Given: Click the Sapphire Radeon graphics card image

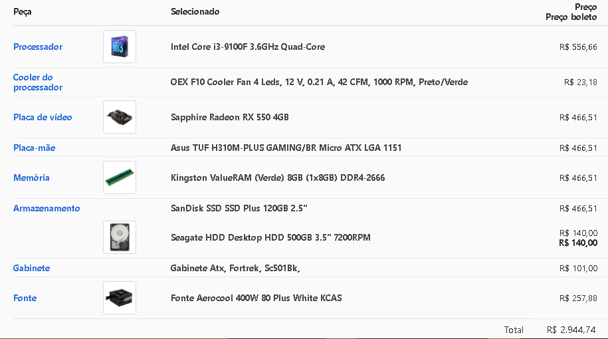Looking at the screenshot, I should (x=120, y=117).
